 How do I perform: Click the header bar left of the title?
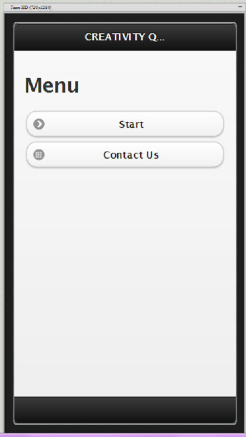(49, 37)
